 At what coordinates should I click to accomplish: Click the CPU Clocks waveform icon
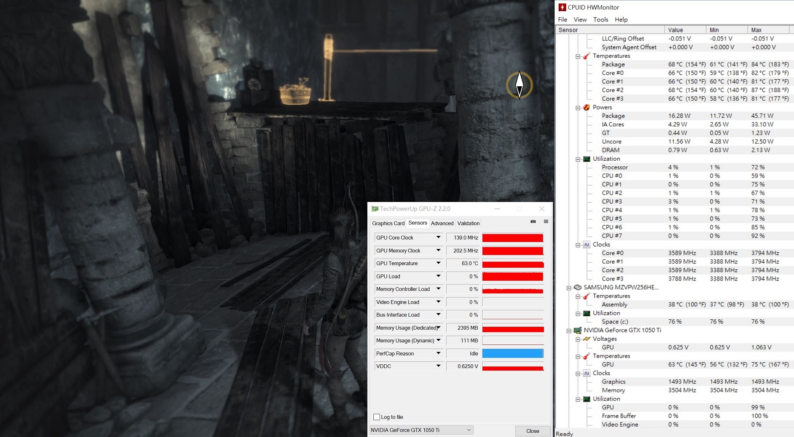click(586, 245)
